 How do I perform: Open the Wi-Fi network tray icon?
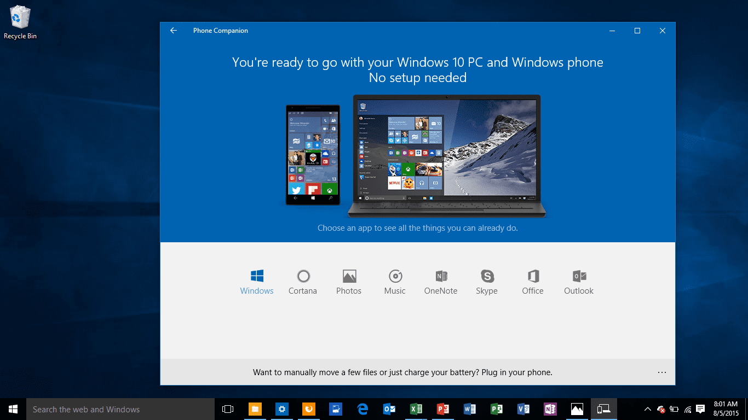687,409
